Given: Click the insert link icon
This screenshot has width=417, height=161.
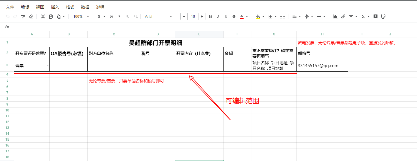Looking at the screenshot, I should 343,16.
